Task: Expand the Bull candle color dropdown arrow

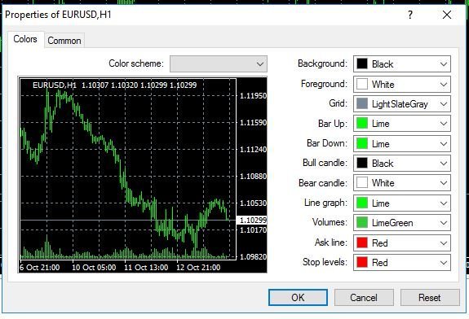Action: point(443,164)
